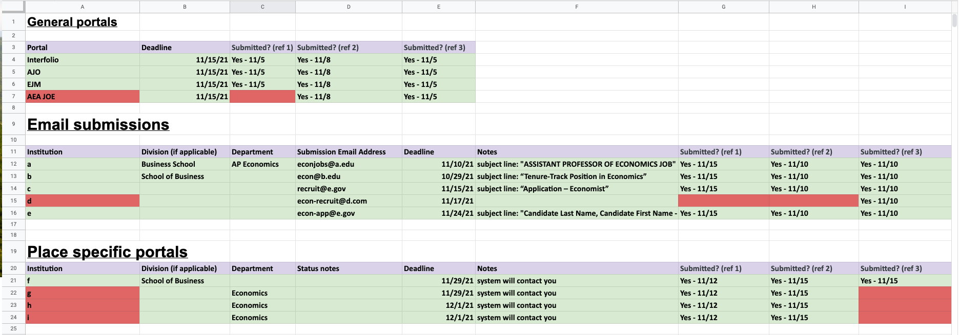Click the "Submission Email Address" header cell
Image resolution: width=959 pixels, height=335 pixels.
coord(349,152)
